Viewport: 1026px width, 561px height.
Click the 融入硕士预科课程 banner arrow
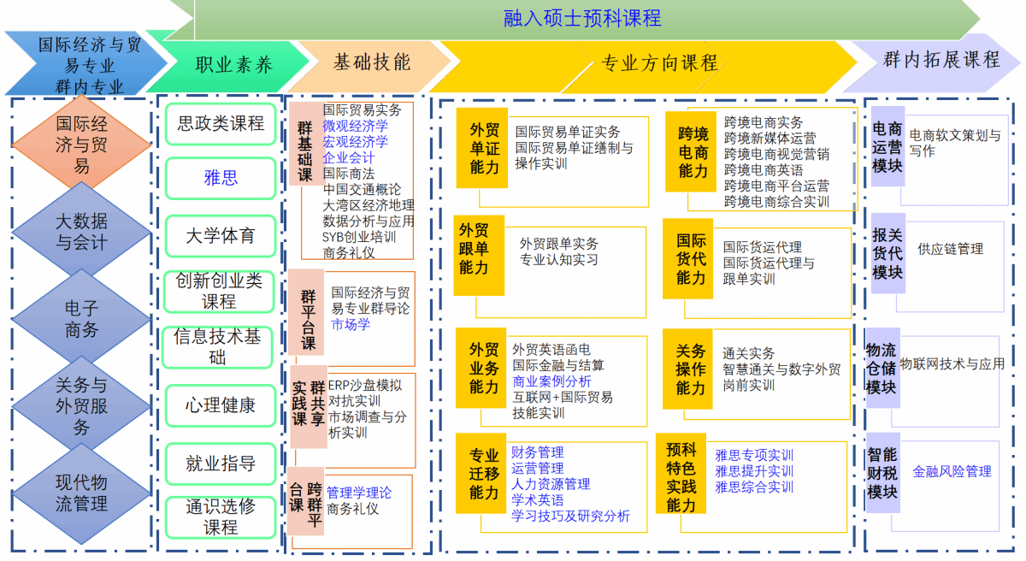coord(581,19)
